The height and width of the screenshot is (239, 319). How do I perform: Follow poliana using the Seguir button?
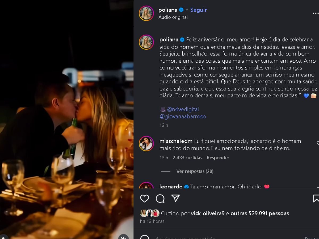[x=199, y=10]
